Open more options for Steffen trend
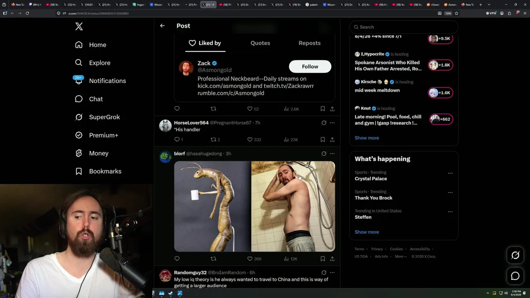This screenshot has height=298, width=530. pyautogui.click(x=450, y=212)
